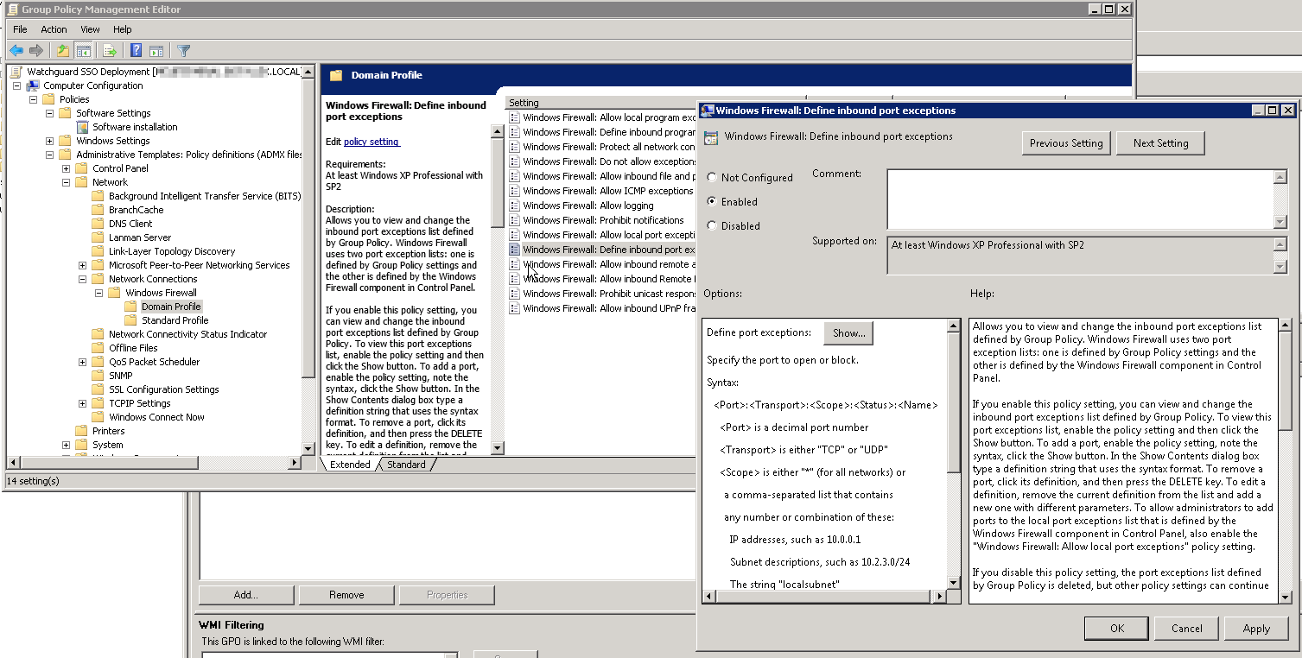Click the Previous Setting button
Image resolution: width=1302 pixels, height=658 pixels.
pyautogui.click(x=1066, y=143)
